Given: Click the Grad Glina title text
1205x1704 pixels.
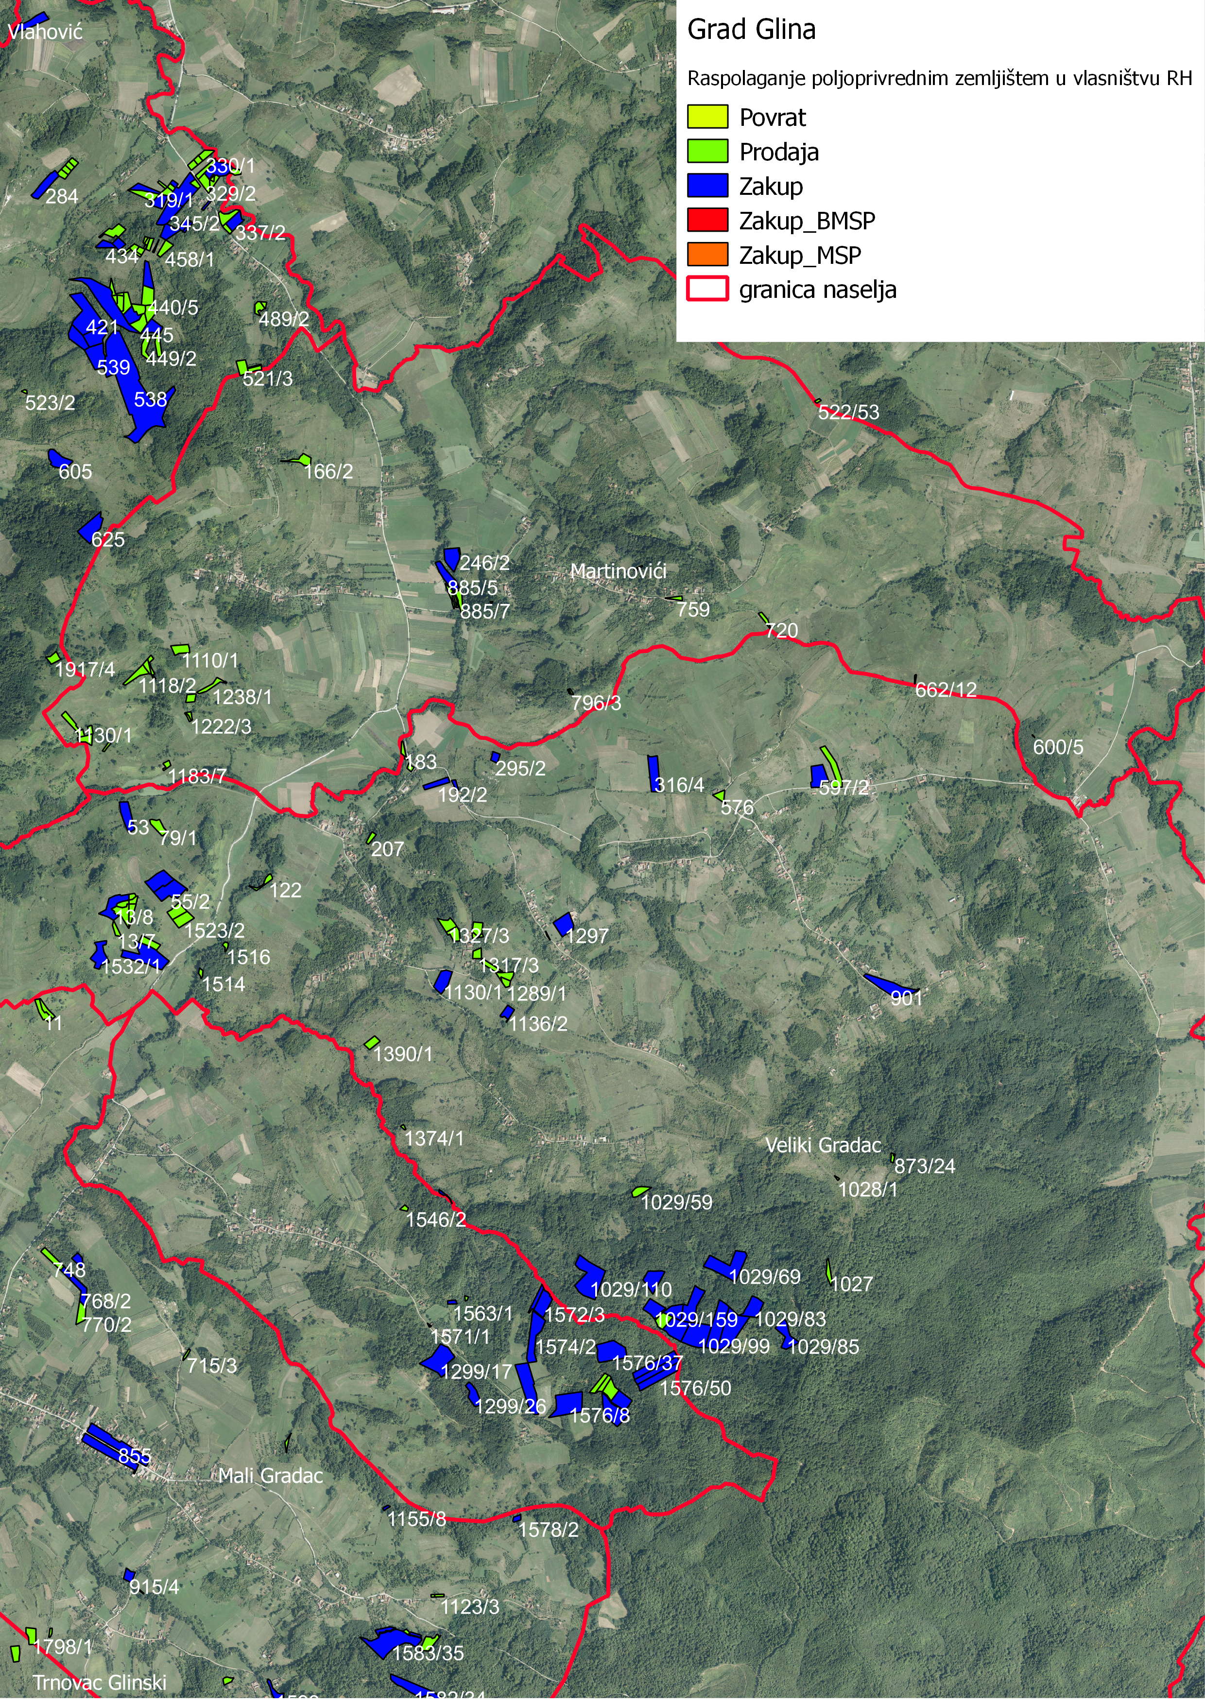Looking at the screenshot, I should point(751,30).
